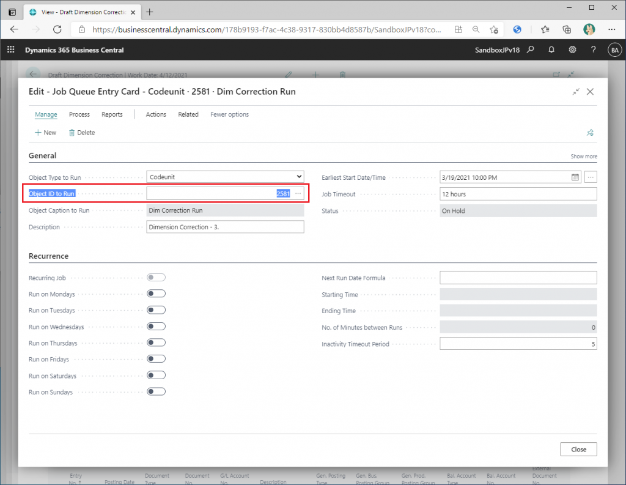626x485 pixels.
Task: Toggle Run on Sundays switch
Action: 156,391
